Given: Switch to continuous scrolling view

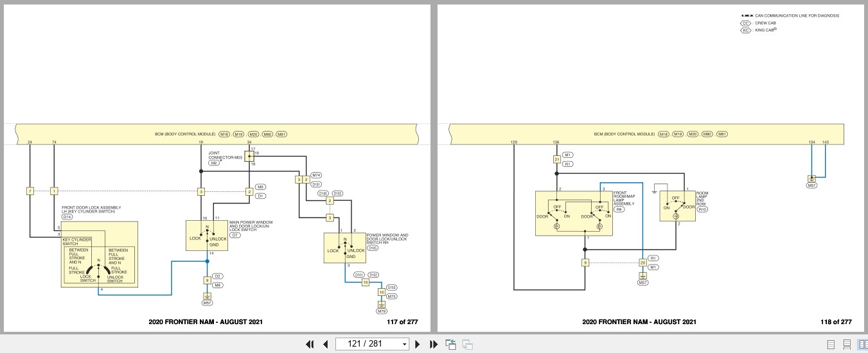Looking at the screenshot, I should point(847,344).
